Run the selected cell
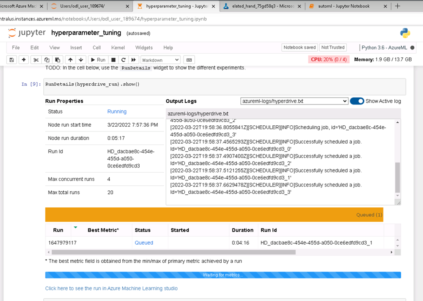The height and width of the screenshot is (301, 423). coord(98,60)
